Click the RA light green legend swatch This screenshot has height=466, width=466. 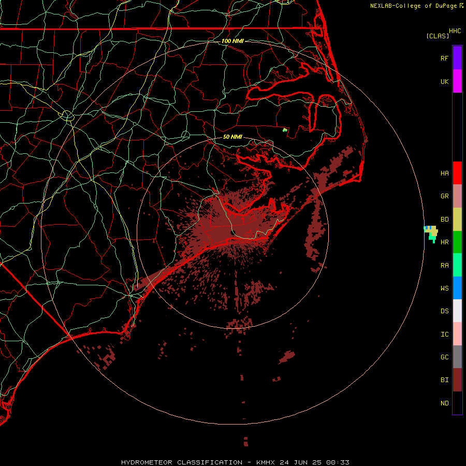click(x=457, y=265)
